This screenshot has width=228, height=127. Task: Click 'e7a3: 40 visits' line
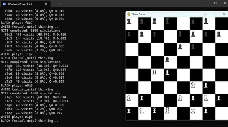pyautogui.click(x=34, y=81)
